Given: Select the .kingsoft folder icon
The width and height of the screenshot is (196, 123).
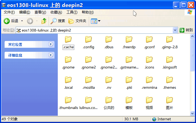Looking at the screenshot, I should point(170,60).
